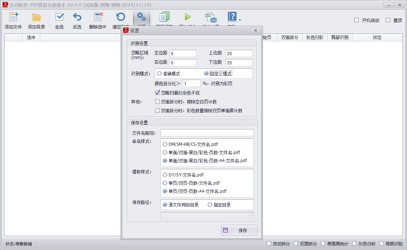The height and width of the screenshot is (250, 407).
Task: Click the 选中 column header
Action: point(31,38)
